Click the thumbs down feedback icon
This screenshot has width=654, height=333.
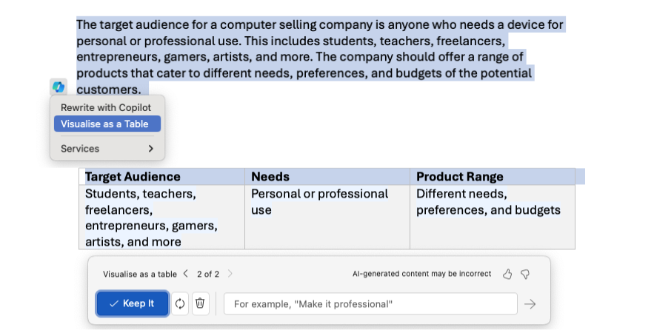coord(525,274)
